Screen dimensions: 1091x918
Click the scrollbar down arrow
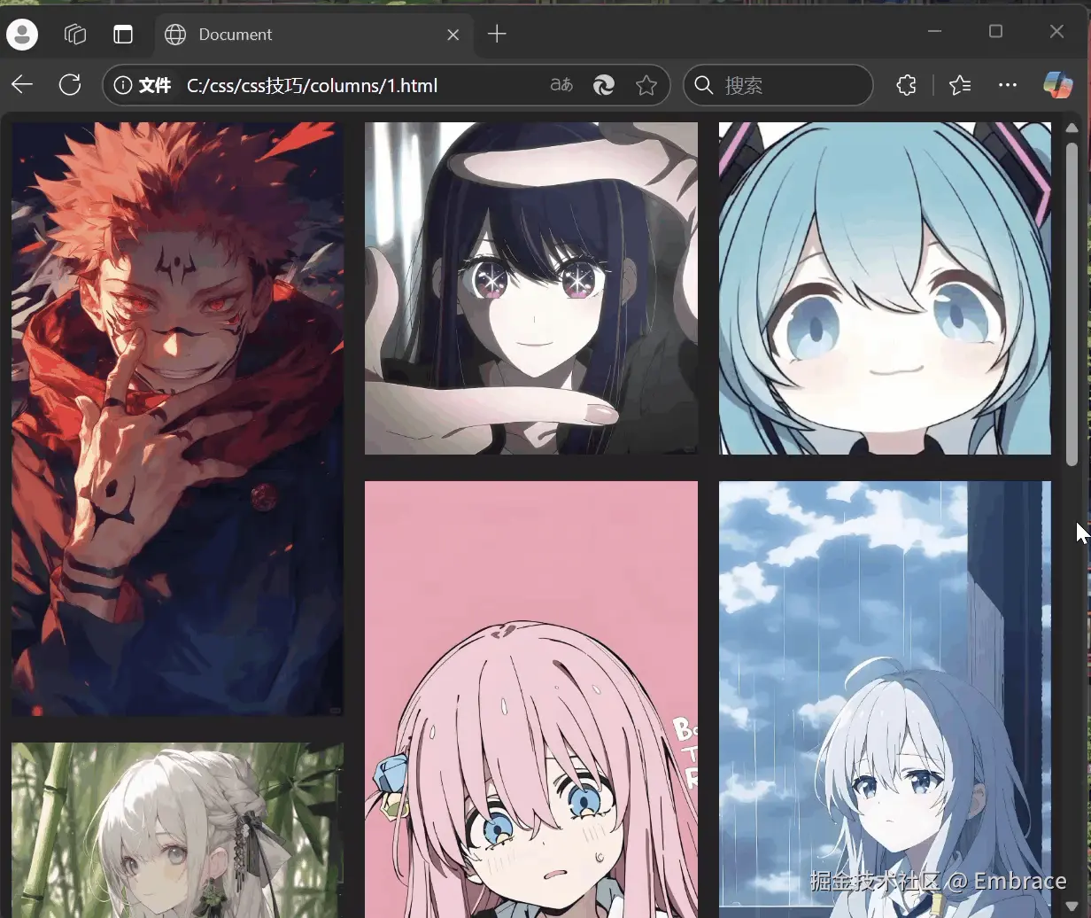tap(1072, 906)
